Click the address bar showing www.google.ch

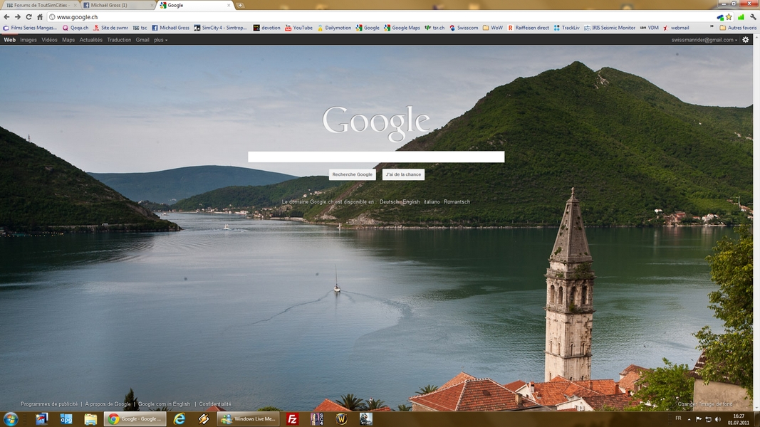click(x=380, y=17)
